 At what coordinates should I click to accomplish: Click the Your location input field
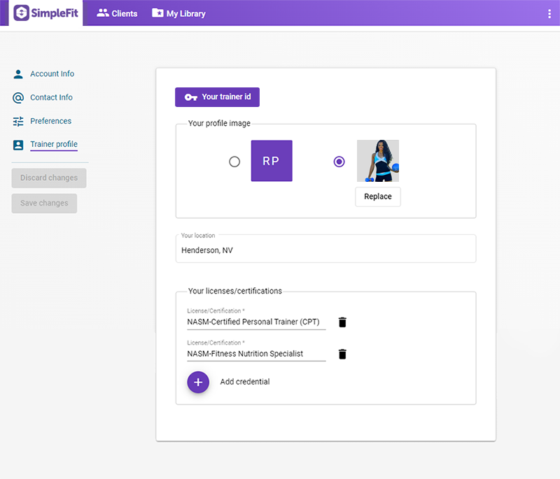325,250
